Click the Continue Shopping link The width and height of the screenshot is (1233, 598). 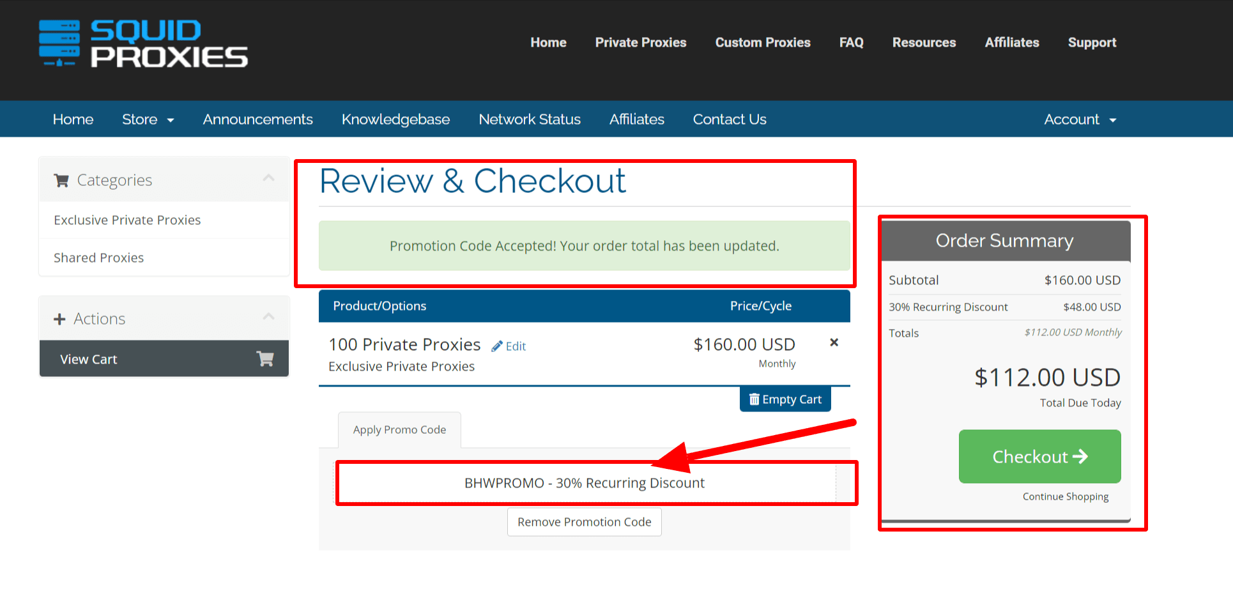pyautogui.click(x=1066, y=496)
